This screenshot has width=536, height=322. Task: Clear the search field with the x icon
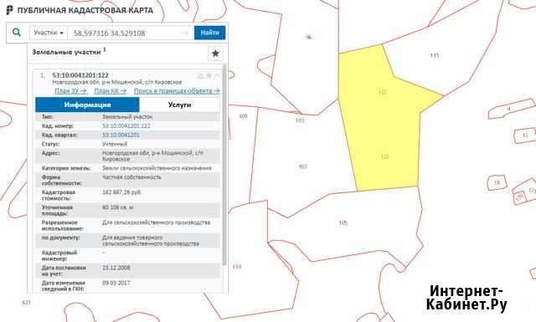[x=186, y=33]
